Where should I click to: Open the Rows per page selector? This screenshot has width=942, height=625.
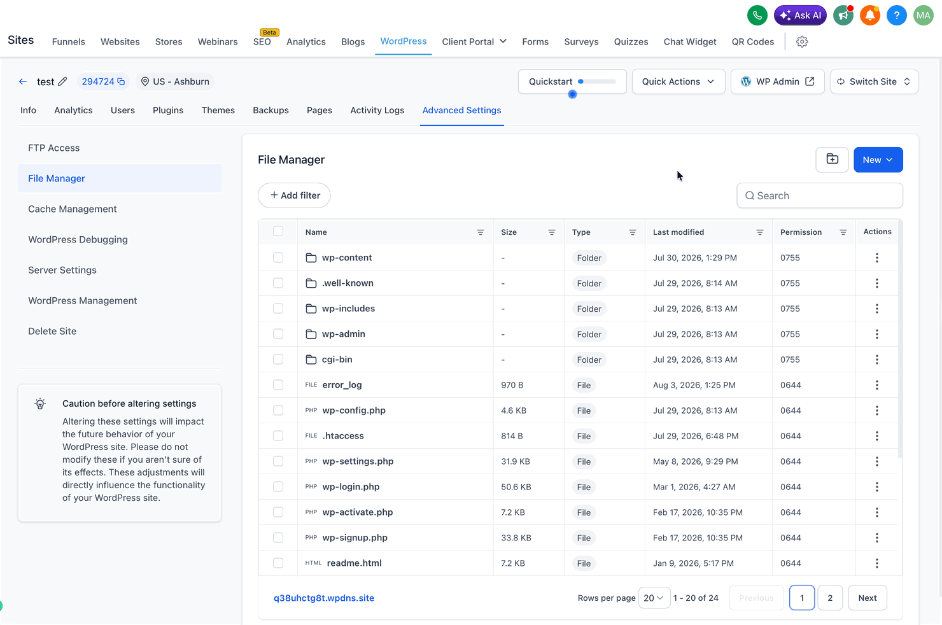tap(654, 598)
